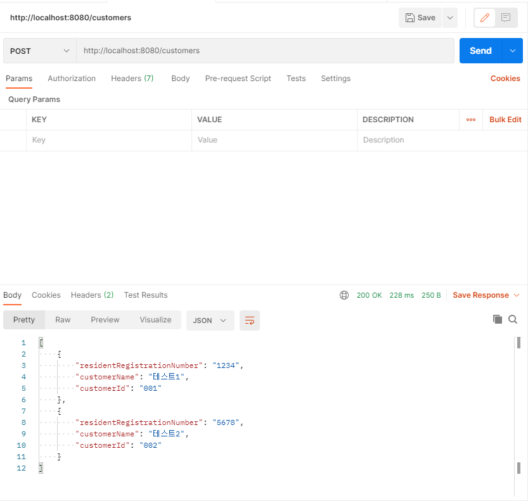Click the "5678" value on line 8
Screen dimensions: 528x501
pyautogui.click(x=226, y=422)
